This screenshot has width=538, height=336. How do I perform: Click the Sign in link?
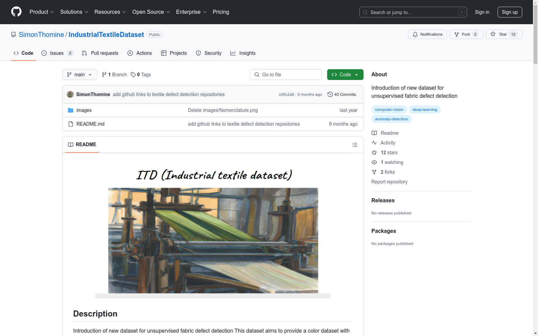pos(482,12)
